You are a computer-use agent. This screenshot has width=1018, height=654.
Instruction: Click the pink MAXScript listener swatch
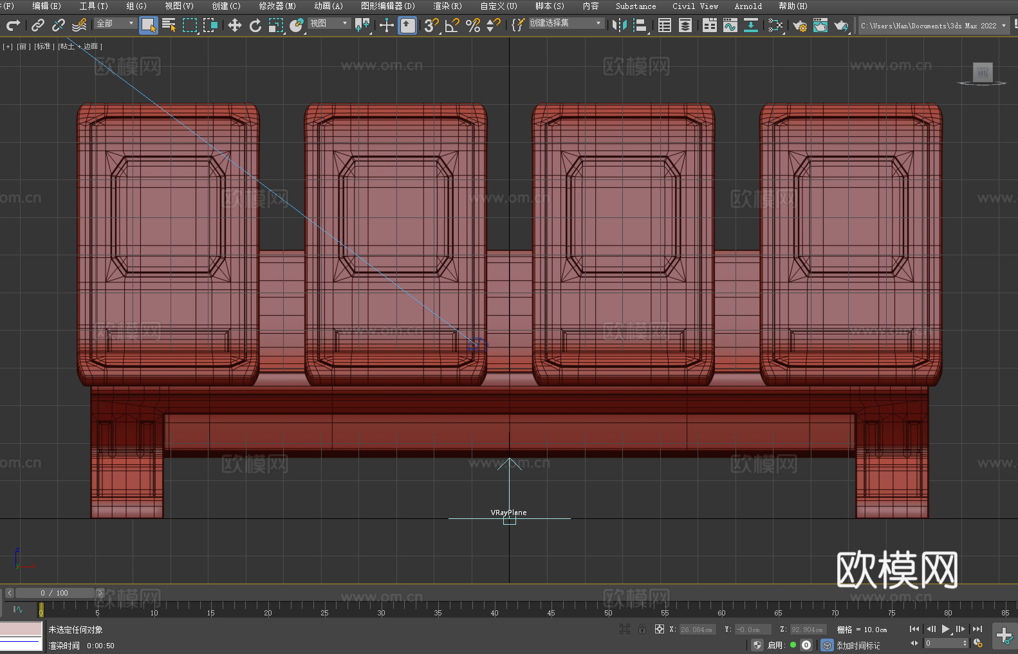(21, 629)
